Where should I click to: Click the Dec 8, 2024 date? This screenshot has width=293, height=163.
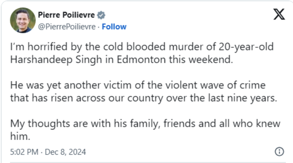coord(65,152)
